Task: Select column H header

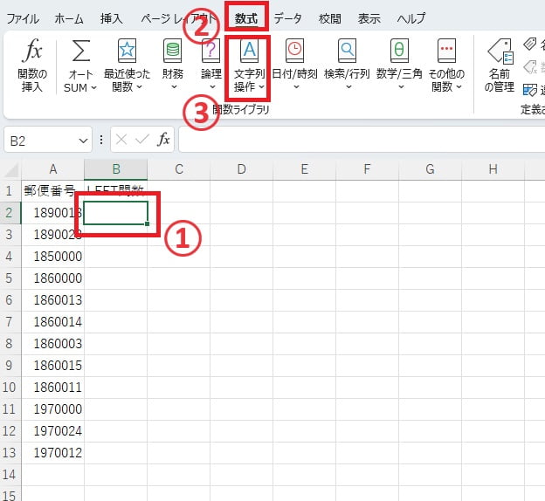Action: point(493,169)
